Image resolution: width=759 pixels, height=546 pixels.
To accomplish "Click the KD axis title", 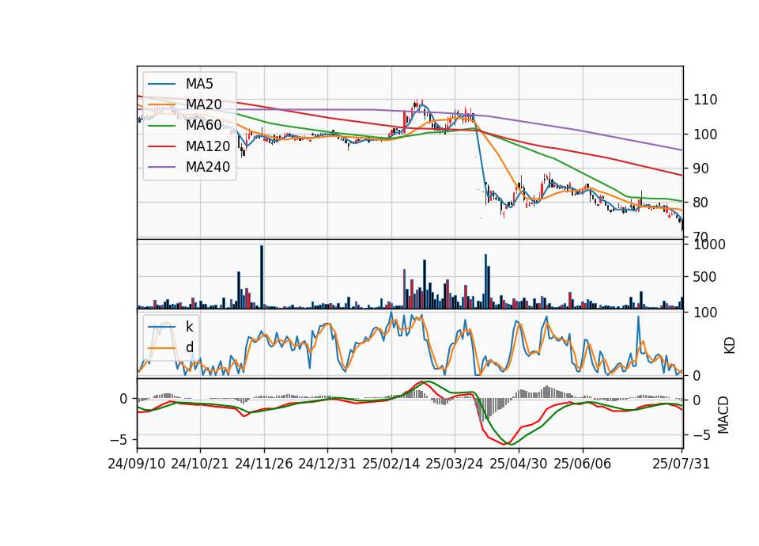I will click(x=729, y=346).
